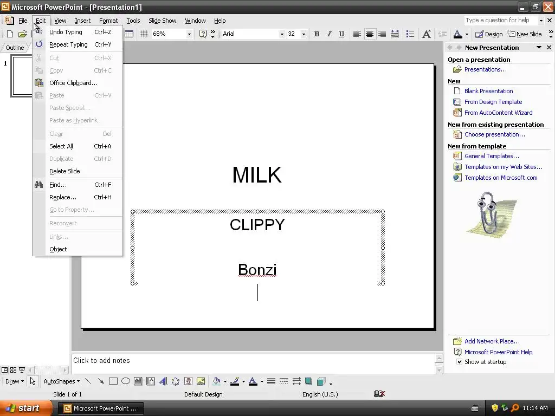Open the AutoShapes dropdown
Viewport: 555px width, 416px height.
point(61,381)
